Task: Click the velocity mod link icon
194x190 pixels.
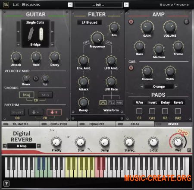Action: point(36,78)
